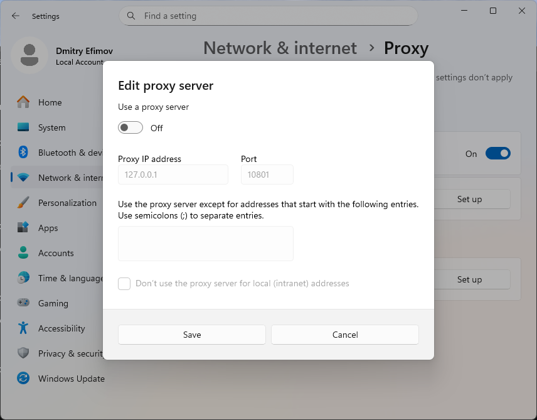Open the Gaming controller icon
The height and width of the screenshot is (420, 537).
click(x=23, y=303)
